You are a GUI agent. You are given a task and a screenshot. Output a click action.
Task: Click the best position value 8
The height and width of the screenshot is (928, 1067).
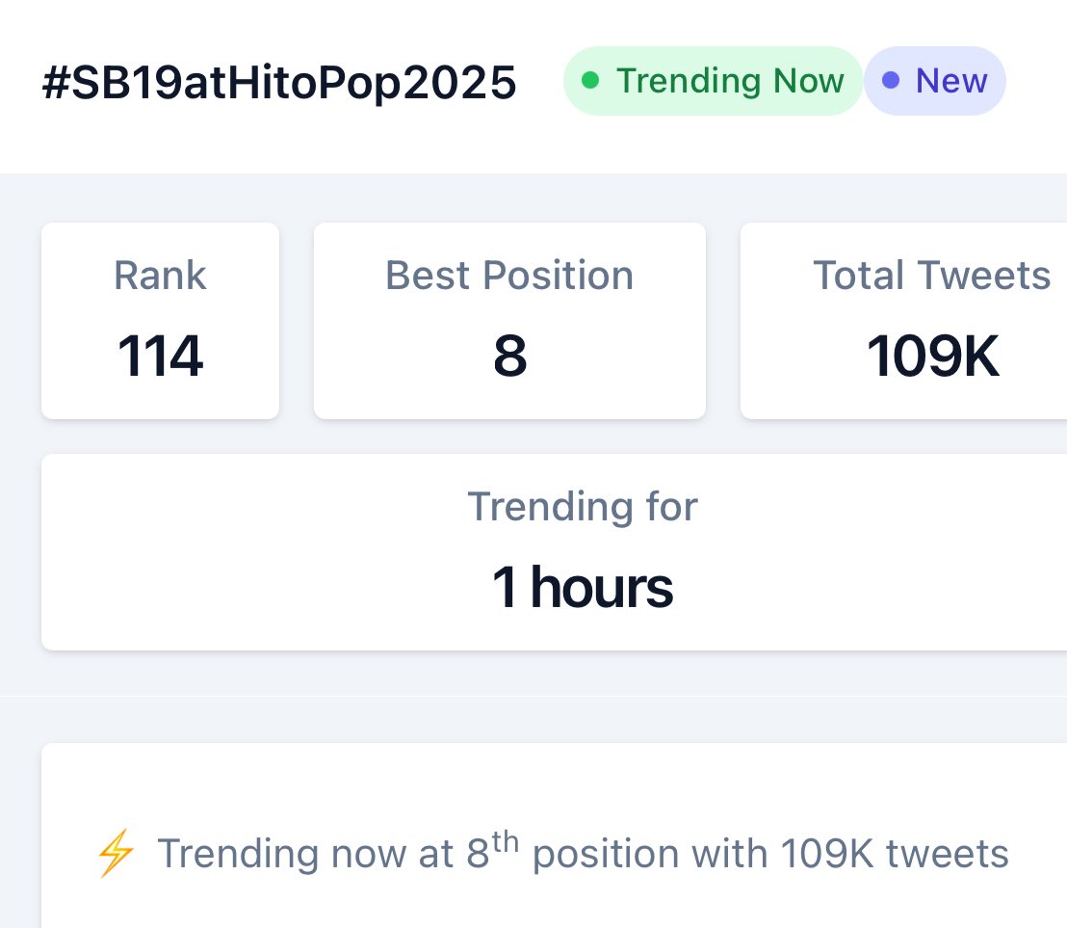(x=509, y=356)
